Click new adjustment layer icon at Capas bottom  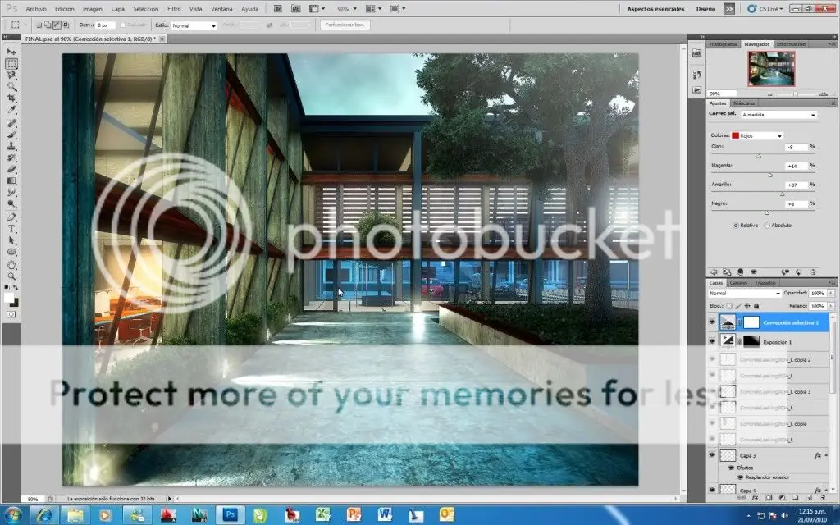tap(782, 498)
